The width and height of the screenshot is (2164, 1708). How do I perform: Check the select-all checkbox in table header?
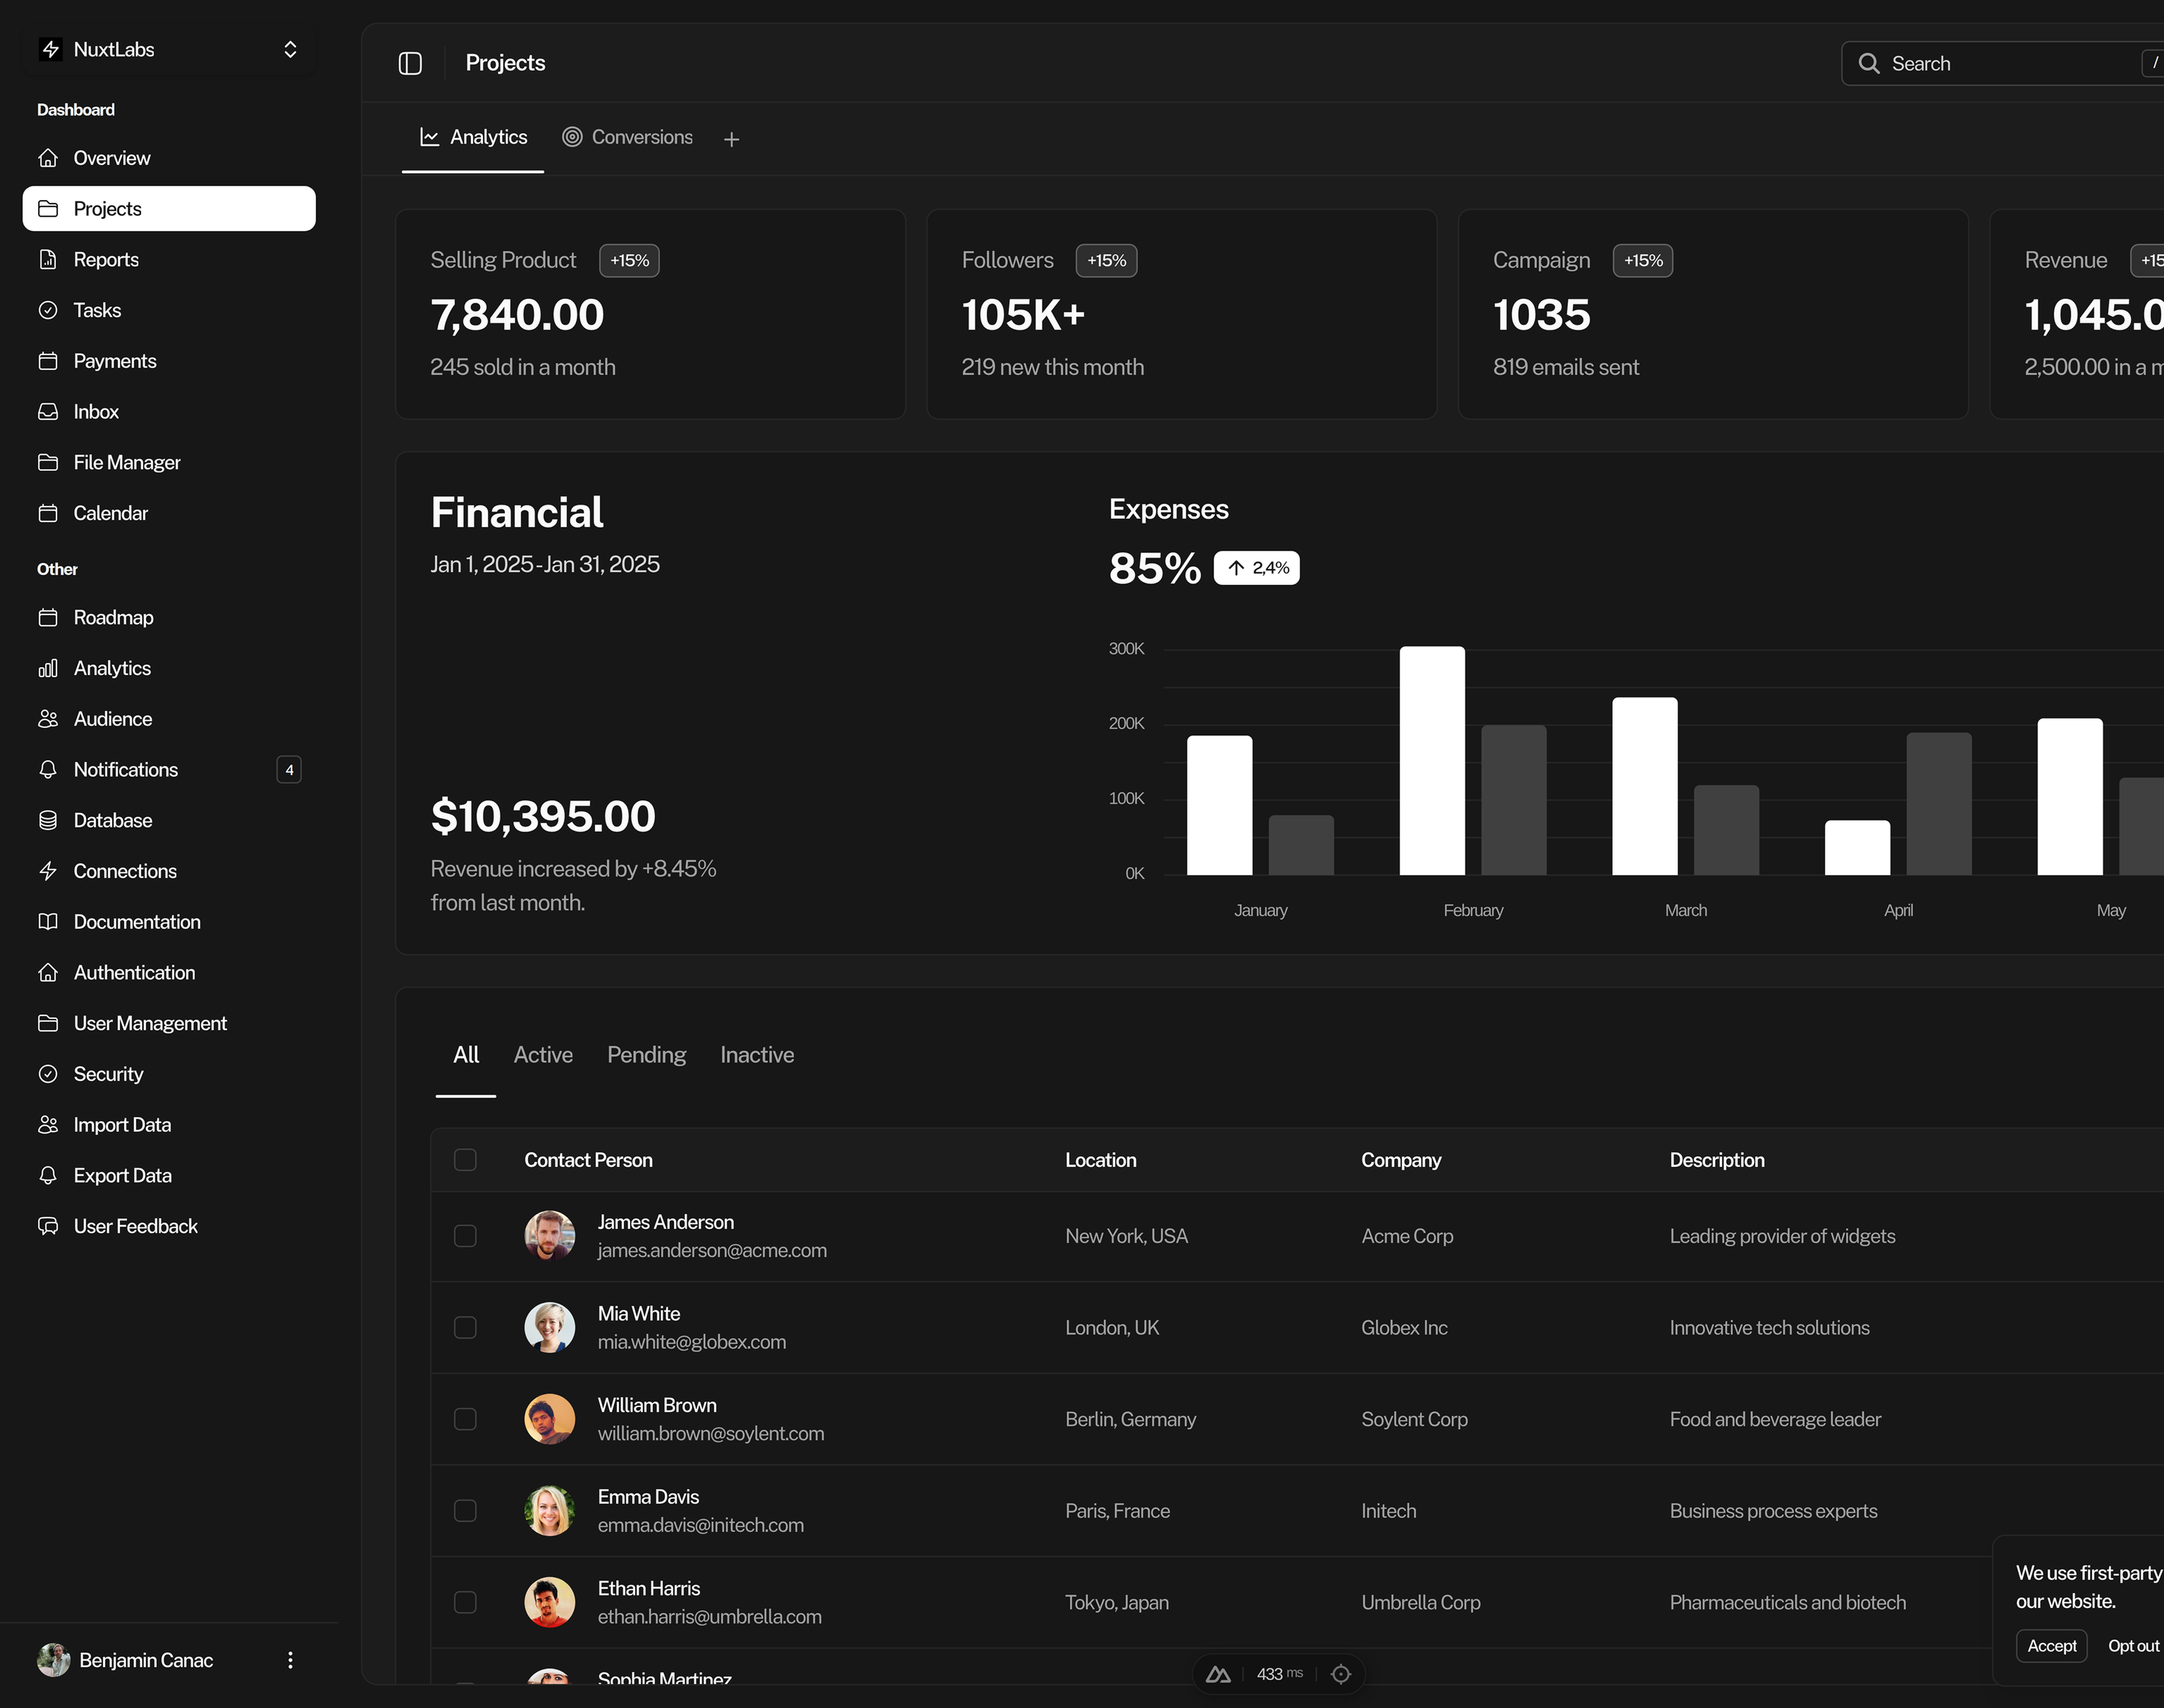pyautogui.click(x=465, y=1159)
